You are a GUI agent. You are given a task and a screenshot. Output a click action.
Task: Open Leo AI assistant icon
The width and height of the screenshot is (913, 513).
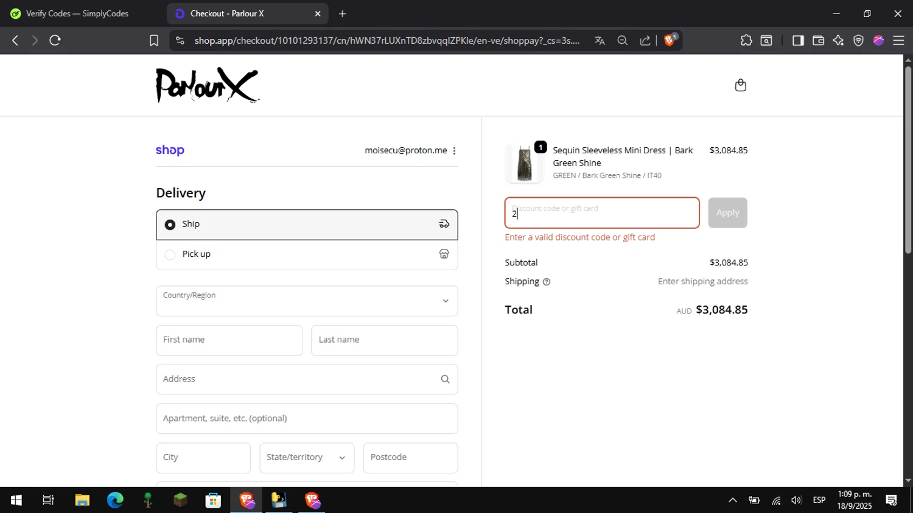coord(838,41)
